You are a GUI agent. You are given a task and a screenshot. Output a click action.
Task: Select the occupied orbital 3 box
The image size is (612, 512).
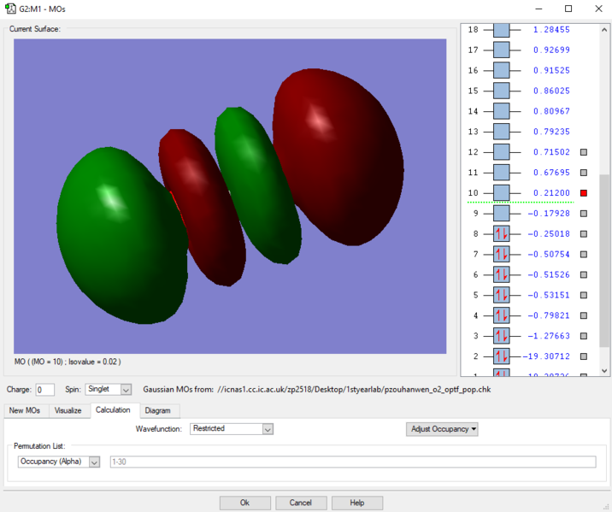[x=501, y=336]
